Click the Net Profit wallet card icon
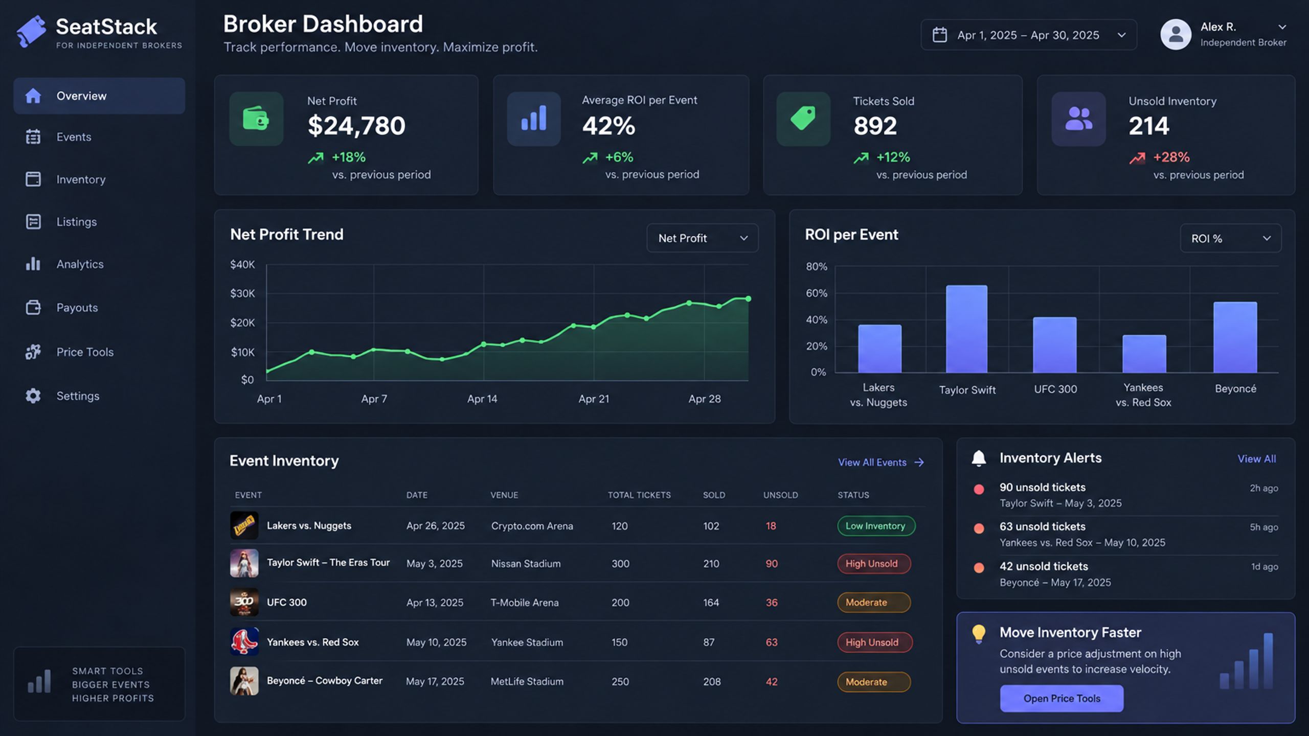Screen dimensions: 1309x736 [256, 119]
